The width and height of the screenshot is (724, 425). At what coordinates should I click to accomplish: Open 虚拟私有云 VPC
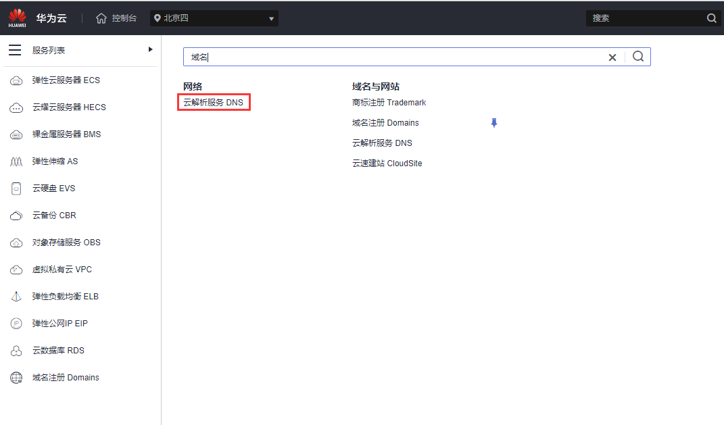tap(62, 269)
